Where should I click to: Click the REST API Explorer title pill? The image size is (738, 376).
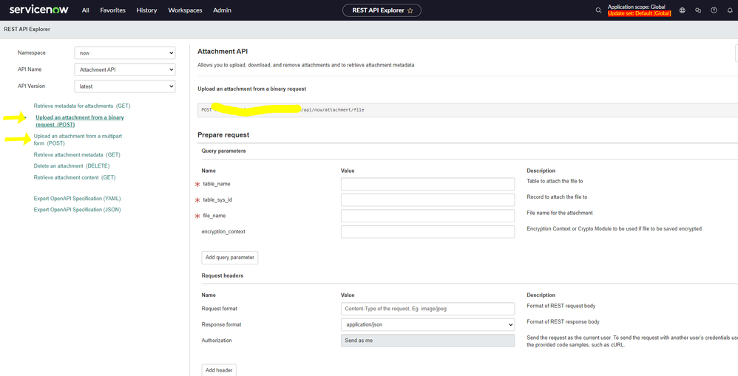tap(382, 10)
